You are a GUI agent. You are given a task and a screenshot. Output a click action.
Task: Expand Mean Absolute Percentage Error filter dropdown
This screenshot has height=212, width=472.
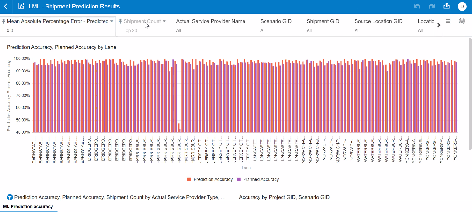[112, 21]
